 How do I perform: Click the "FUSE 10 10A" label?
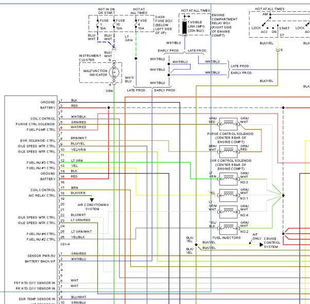click(120, 24)
